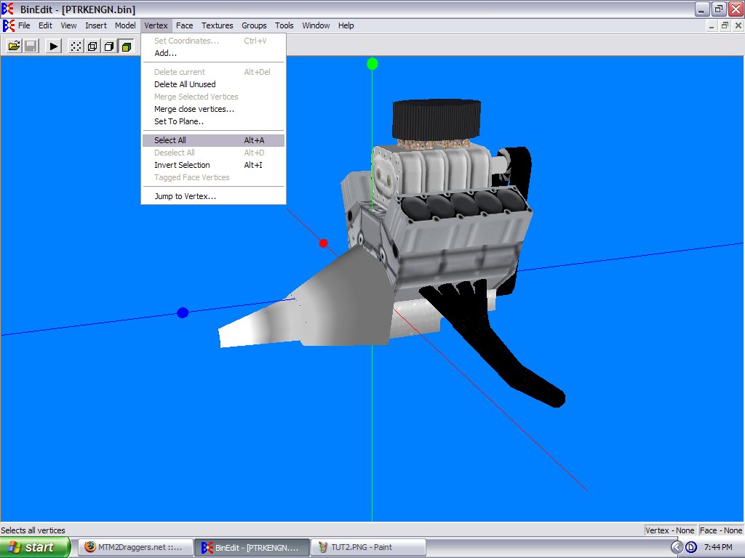This screenshot has height=558, width=745.
Task: Open the Merge close vertices dialog
Action: 194,109
